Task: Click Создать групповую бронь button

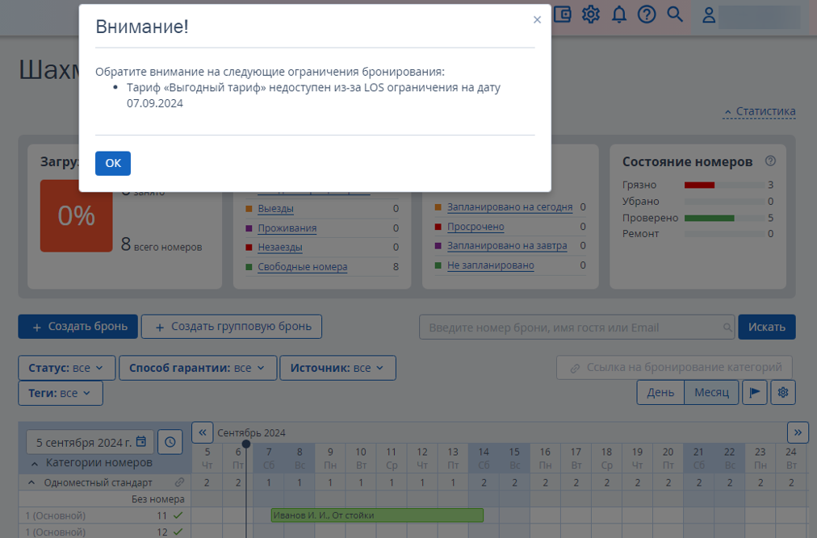Action: click(232, 327)
